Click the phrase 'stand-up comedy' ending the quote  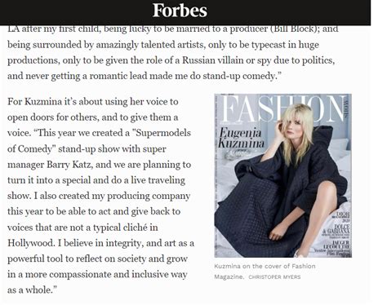239,76
